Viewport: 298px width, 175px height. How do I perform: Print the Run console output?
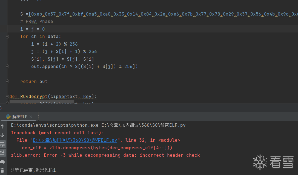pyautogui.click(x=2, y=162)
